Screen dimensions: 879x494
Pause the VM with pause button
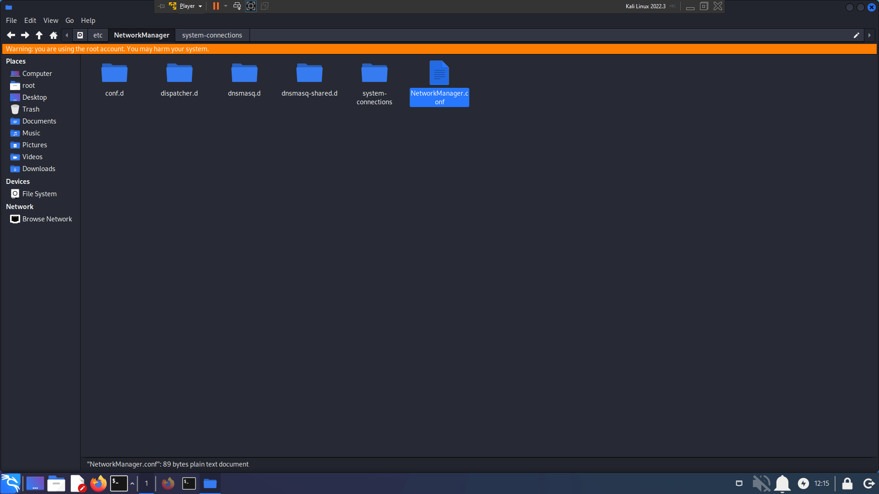(x=216, y=6)
